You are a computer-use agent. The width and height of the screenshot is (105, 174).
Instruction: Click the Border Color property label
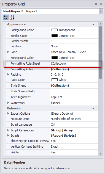click(x=19, y=36)
